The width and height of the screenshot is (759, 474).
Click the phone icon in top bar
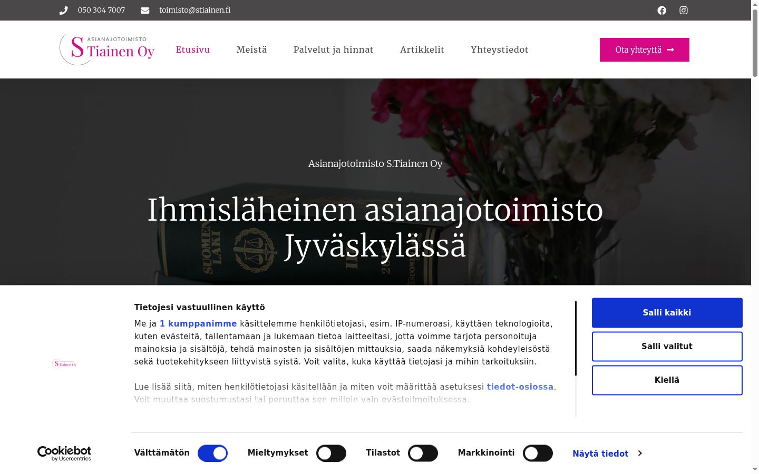click(x=64, y=11)
